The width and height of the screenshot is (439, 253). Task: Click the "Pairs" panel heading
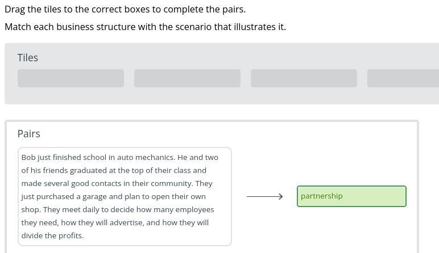[x=29, y=134]
